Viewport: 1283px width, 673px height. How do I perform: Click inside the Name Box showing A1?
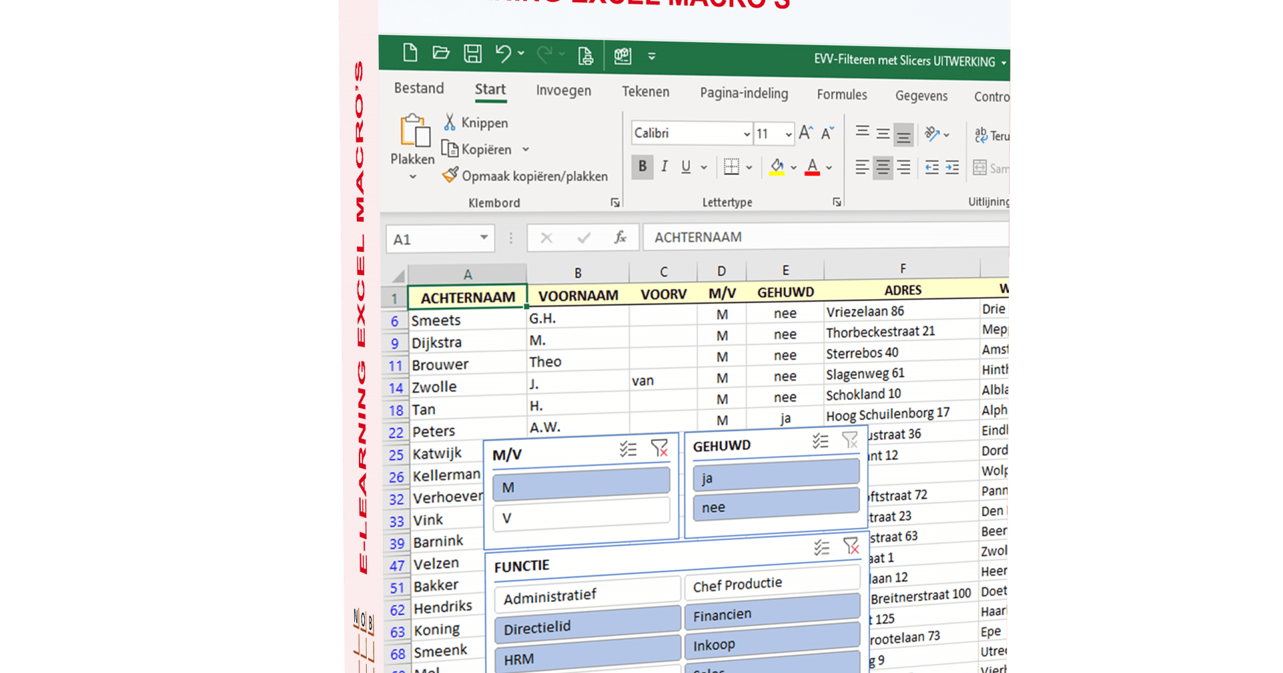coord(431,238)
